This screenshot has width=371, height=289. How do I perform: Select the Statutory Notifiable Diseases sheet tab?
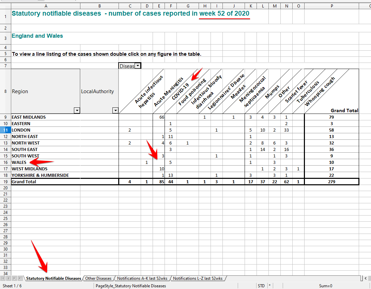53,278
